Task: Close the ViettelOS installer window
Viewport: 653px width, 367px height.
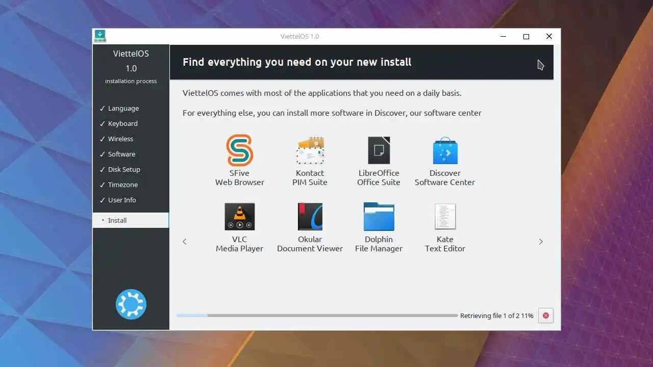Action: coord(549,36)
